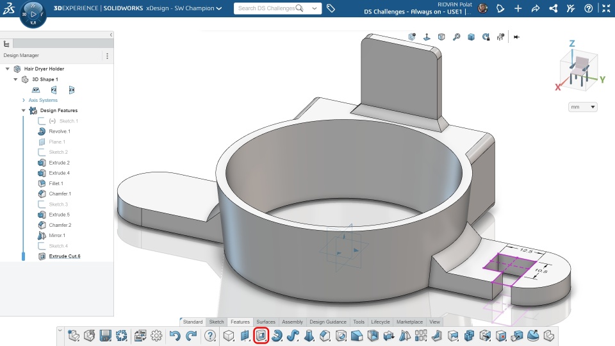
Task: Switch to the Lifecycle tab
Action: (x=381, y=322)
